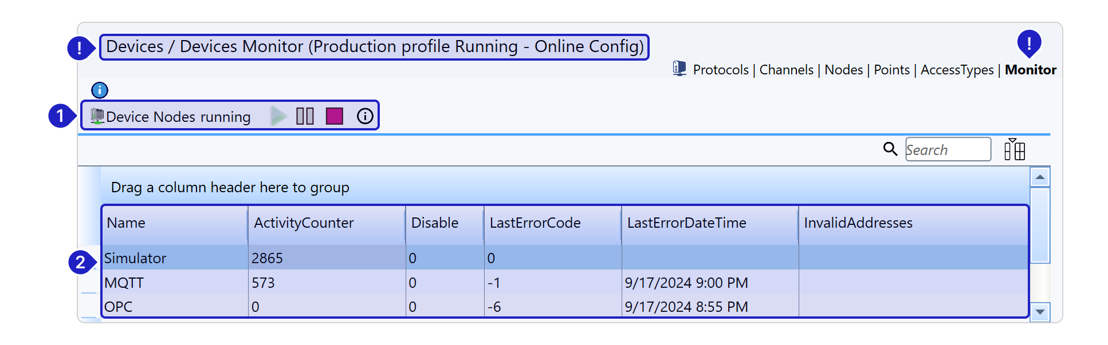
Task: Sort by the LastErrorCode column header
Action: coord(535,223)
